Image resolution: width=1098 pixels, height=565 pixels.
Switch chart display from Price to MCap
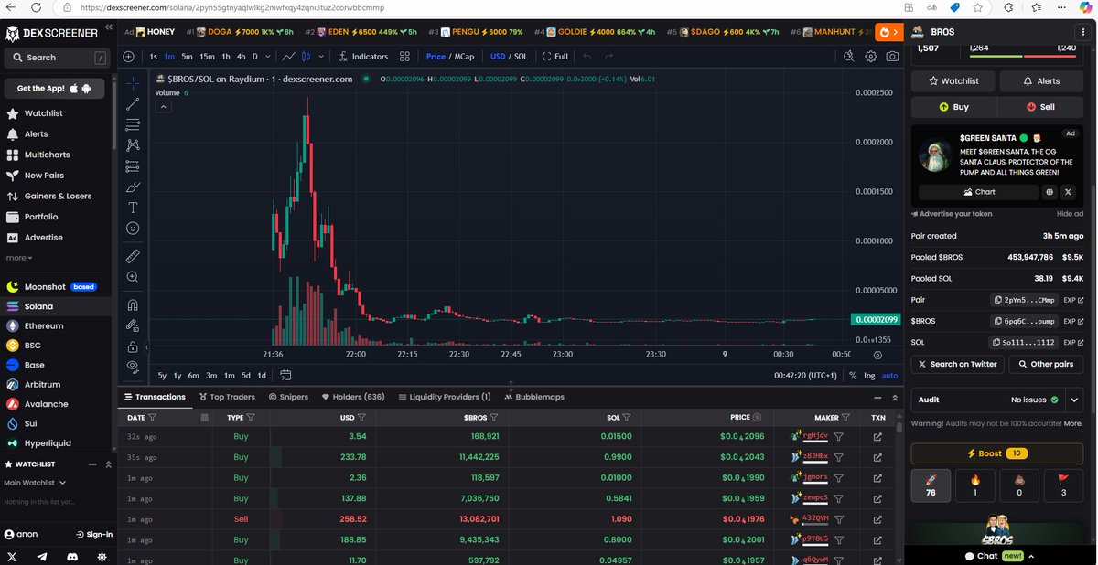463,56
